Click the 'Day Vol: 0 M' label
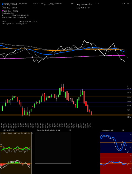This screenshot has width=132, height=174. tap(83, 8)
